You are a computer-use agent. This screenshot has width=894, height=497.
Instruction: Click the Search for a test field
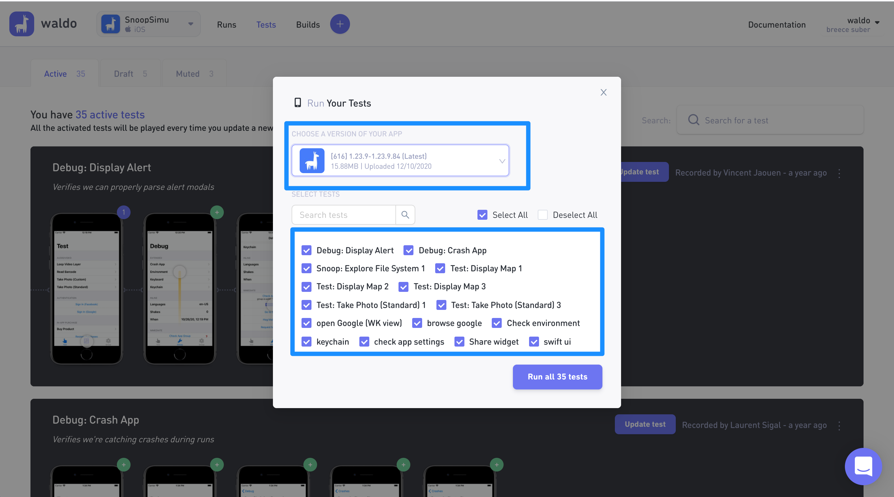coord(770,120)
